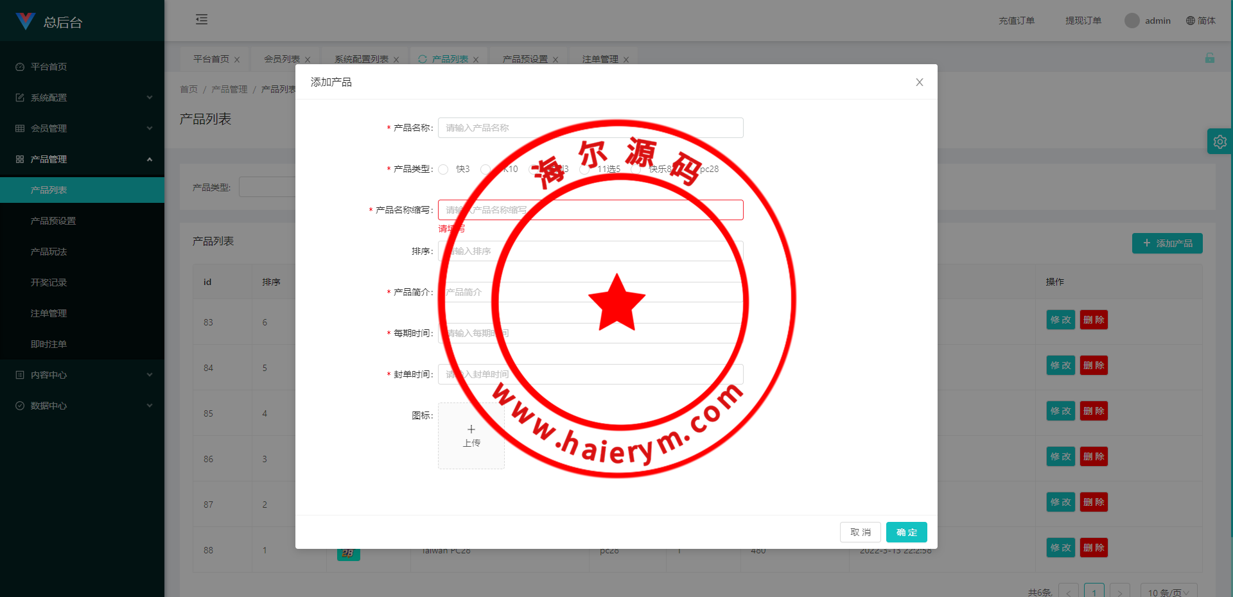This screenshot has width=1233, height=597.
Task: Click the 确定 confirm button
Action: point(906,532)
